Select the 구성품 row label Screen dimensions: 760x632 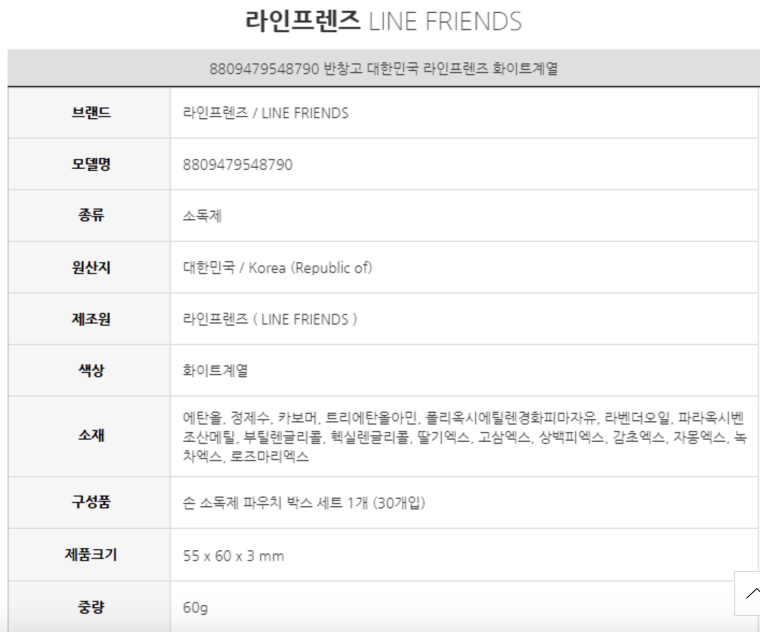(91, 502)
